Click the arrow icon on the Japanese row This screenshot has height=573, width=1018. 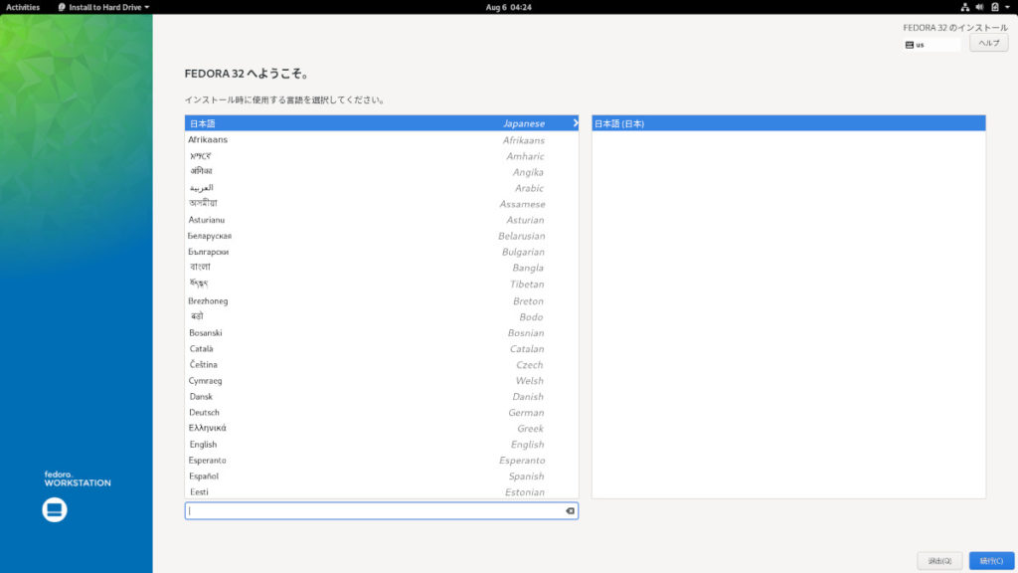[x=575, y=123]
